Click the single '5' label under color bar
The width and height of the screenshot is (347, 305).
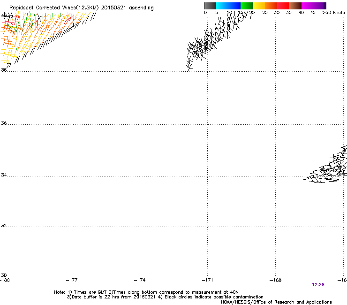click(217, 13)
